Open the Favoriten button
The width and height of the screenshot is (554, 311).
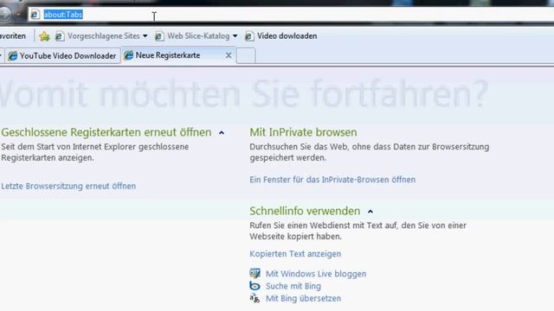pos(13,36)
